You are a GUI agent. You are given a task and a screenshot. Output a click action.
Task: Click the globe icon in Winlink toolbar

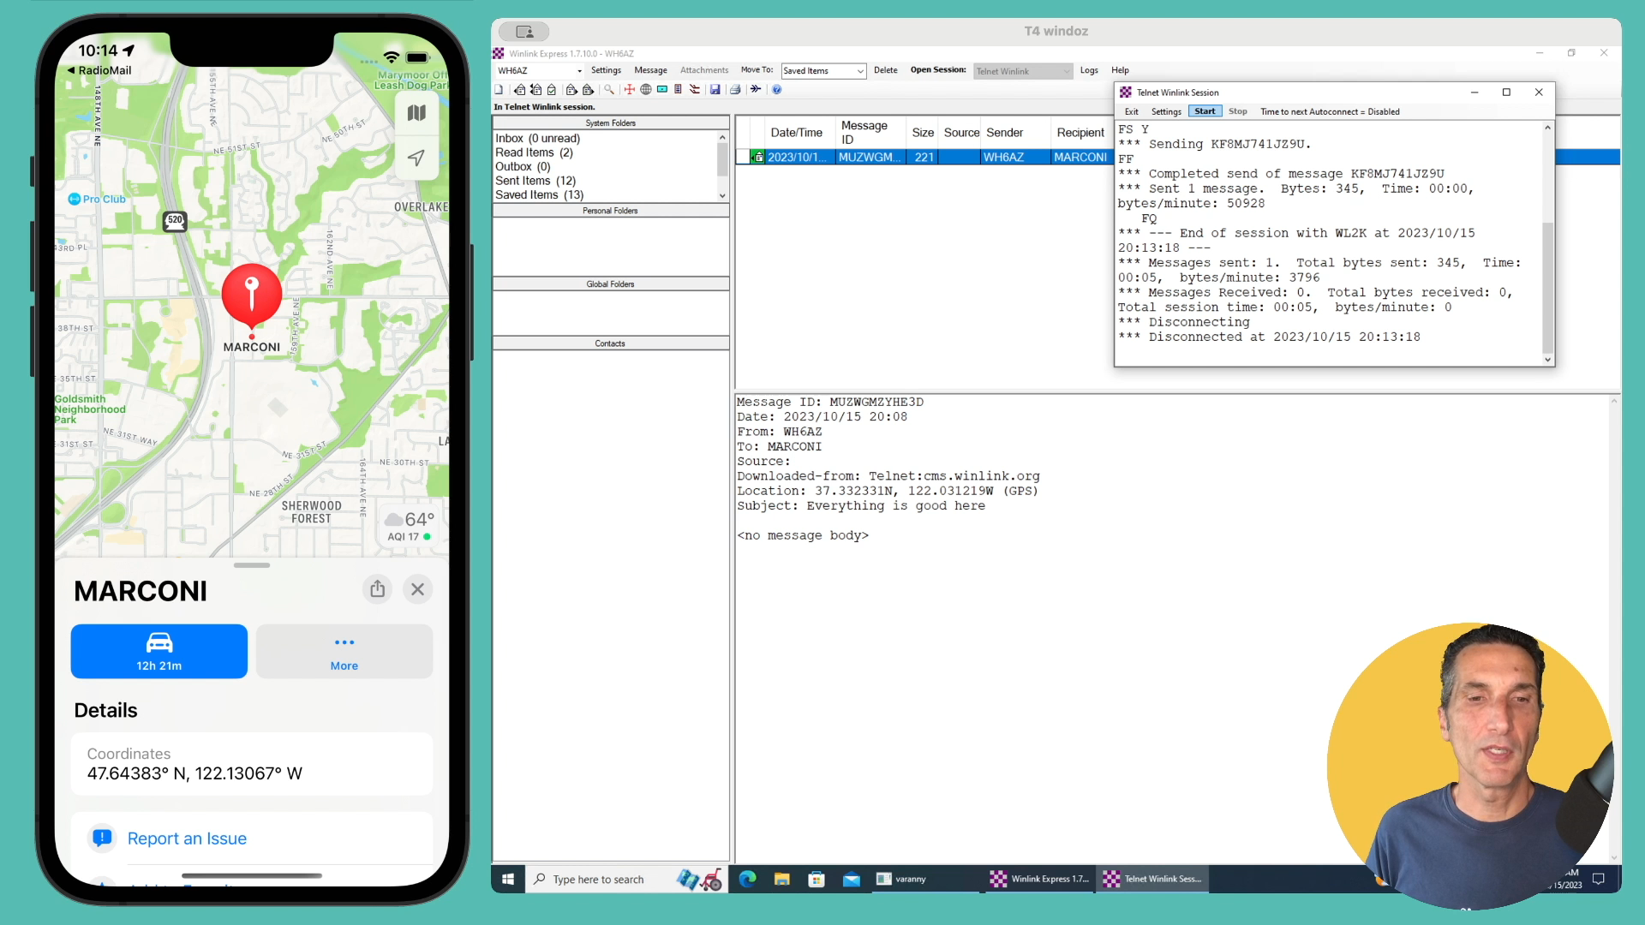tap(646, 89)
